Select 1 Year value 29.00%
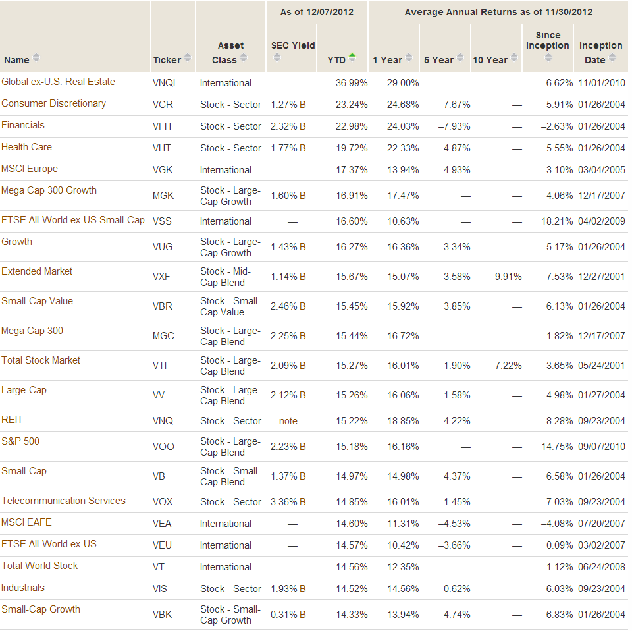This screenshot has width=632, height=631. click(x=403, y=83)
